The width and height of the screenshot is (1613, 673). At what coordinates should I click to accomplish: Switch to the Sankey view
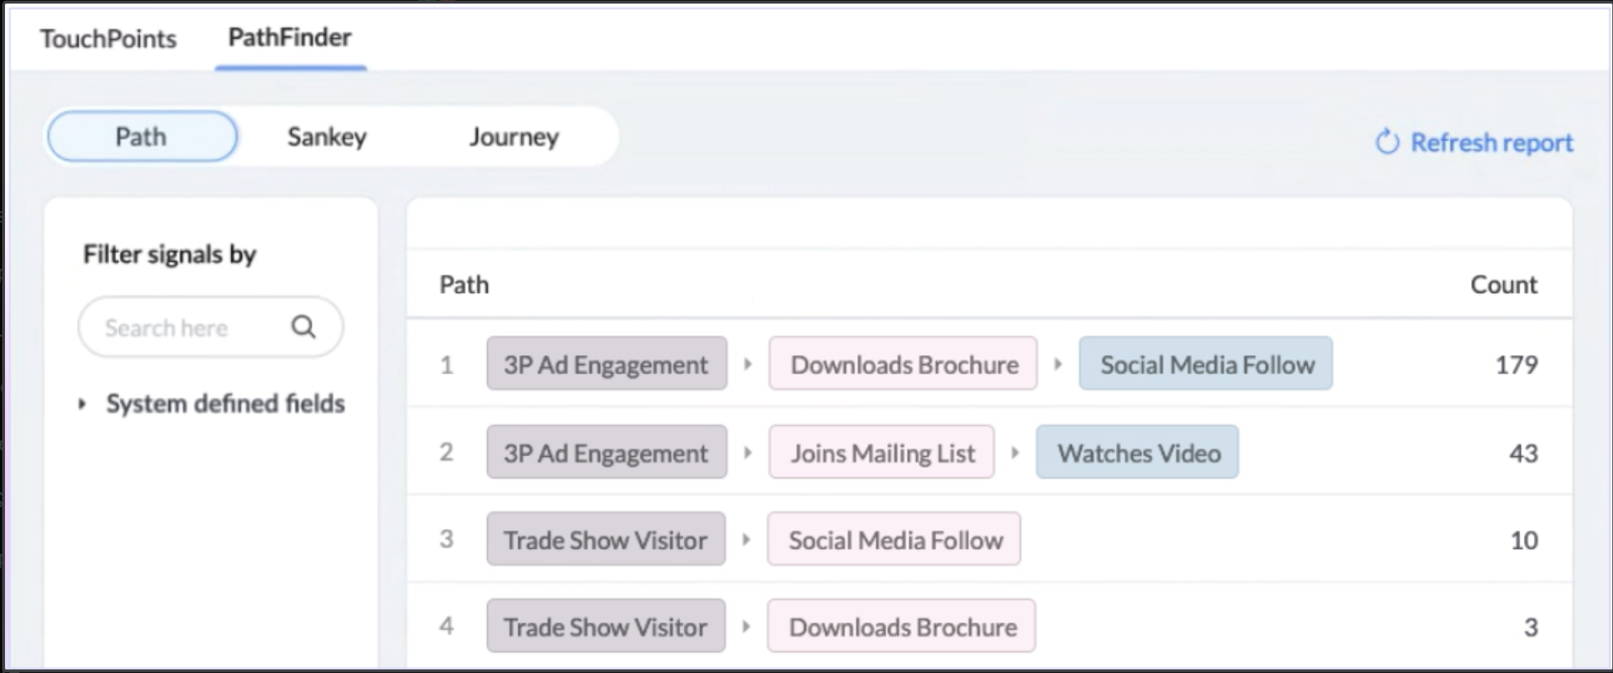point(327,136)
